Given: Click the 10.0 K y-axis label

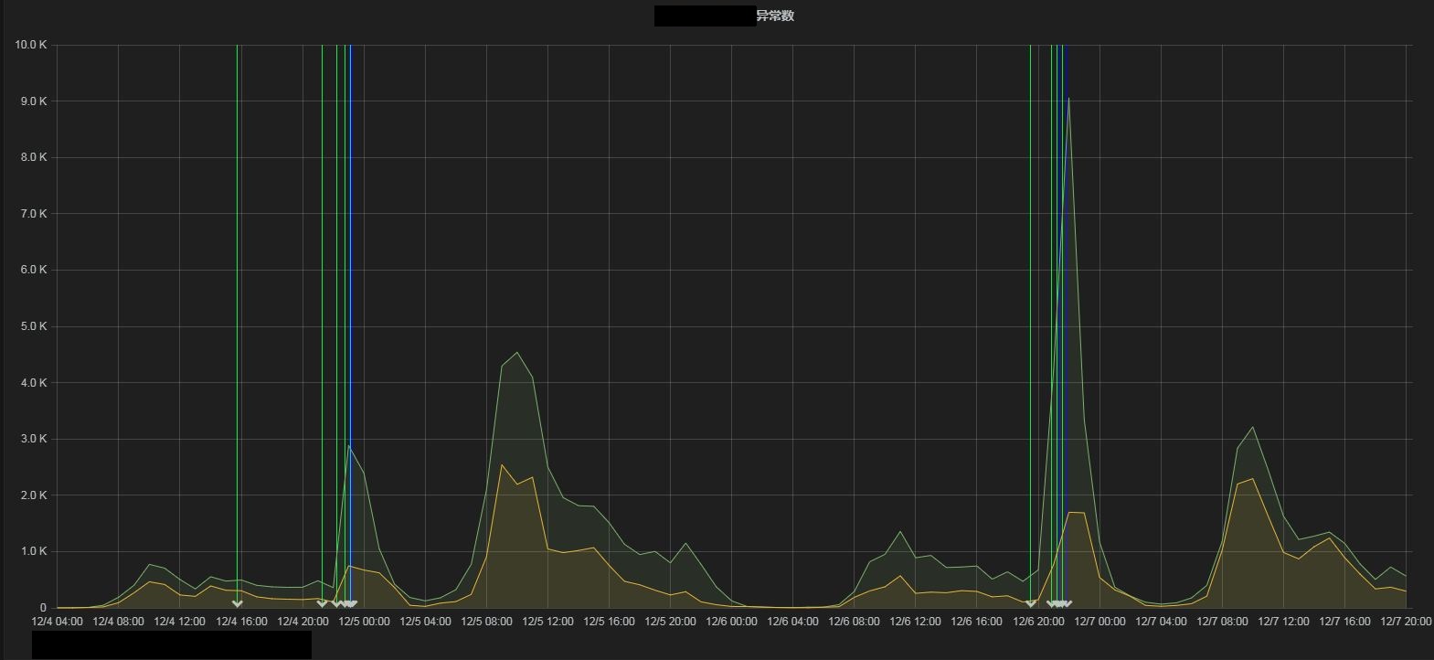Looking at the screenshot, I should tap(31, 45).
